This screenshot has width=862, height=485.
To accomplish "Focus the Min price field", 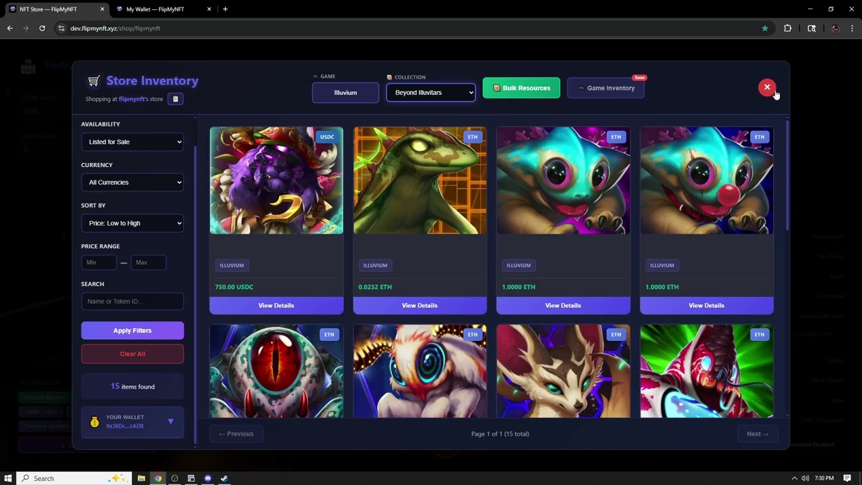I will click(99, 263).
